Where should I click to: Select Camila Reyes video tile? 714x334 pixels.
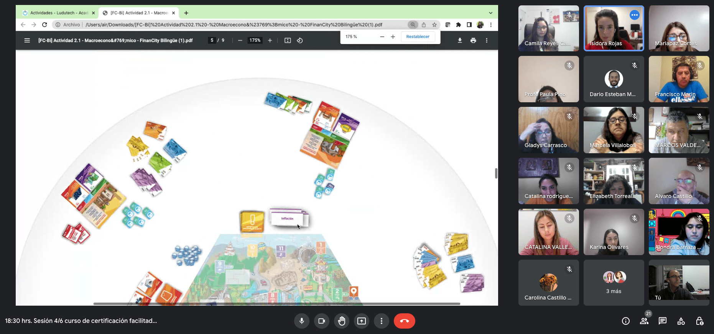[549, 28]
